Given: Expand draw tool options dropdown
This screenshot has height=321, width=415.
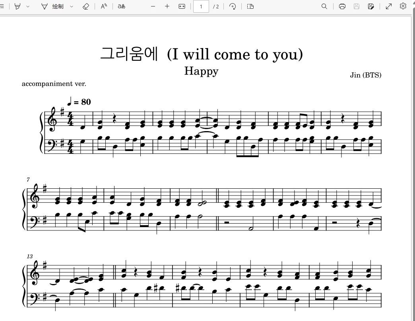Looking at the screenshot, I should [72, 6].
